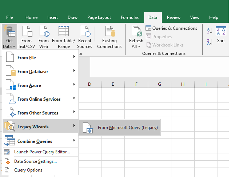Expand Legacy Wizards submenu arrow
The width and height of the screenshot is (231, 177).
[74, 126]
